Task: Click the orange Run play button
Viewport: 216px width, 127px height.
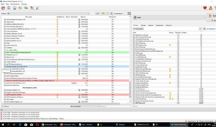Action: coord(211,16)
